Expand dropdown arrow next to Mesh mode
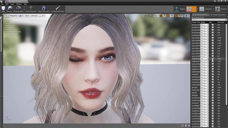 [197, 9]
